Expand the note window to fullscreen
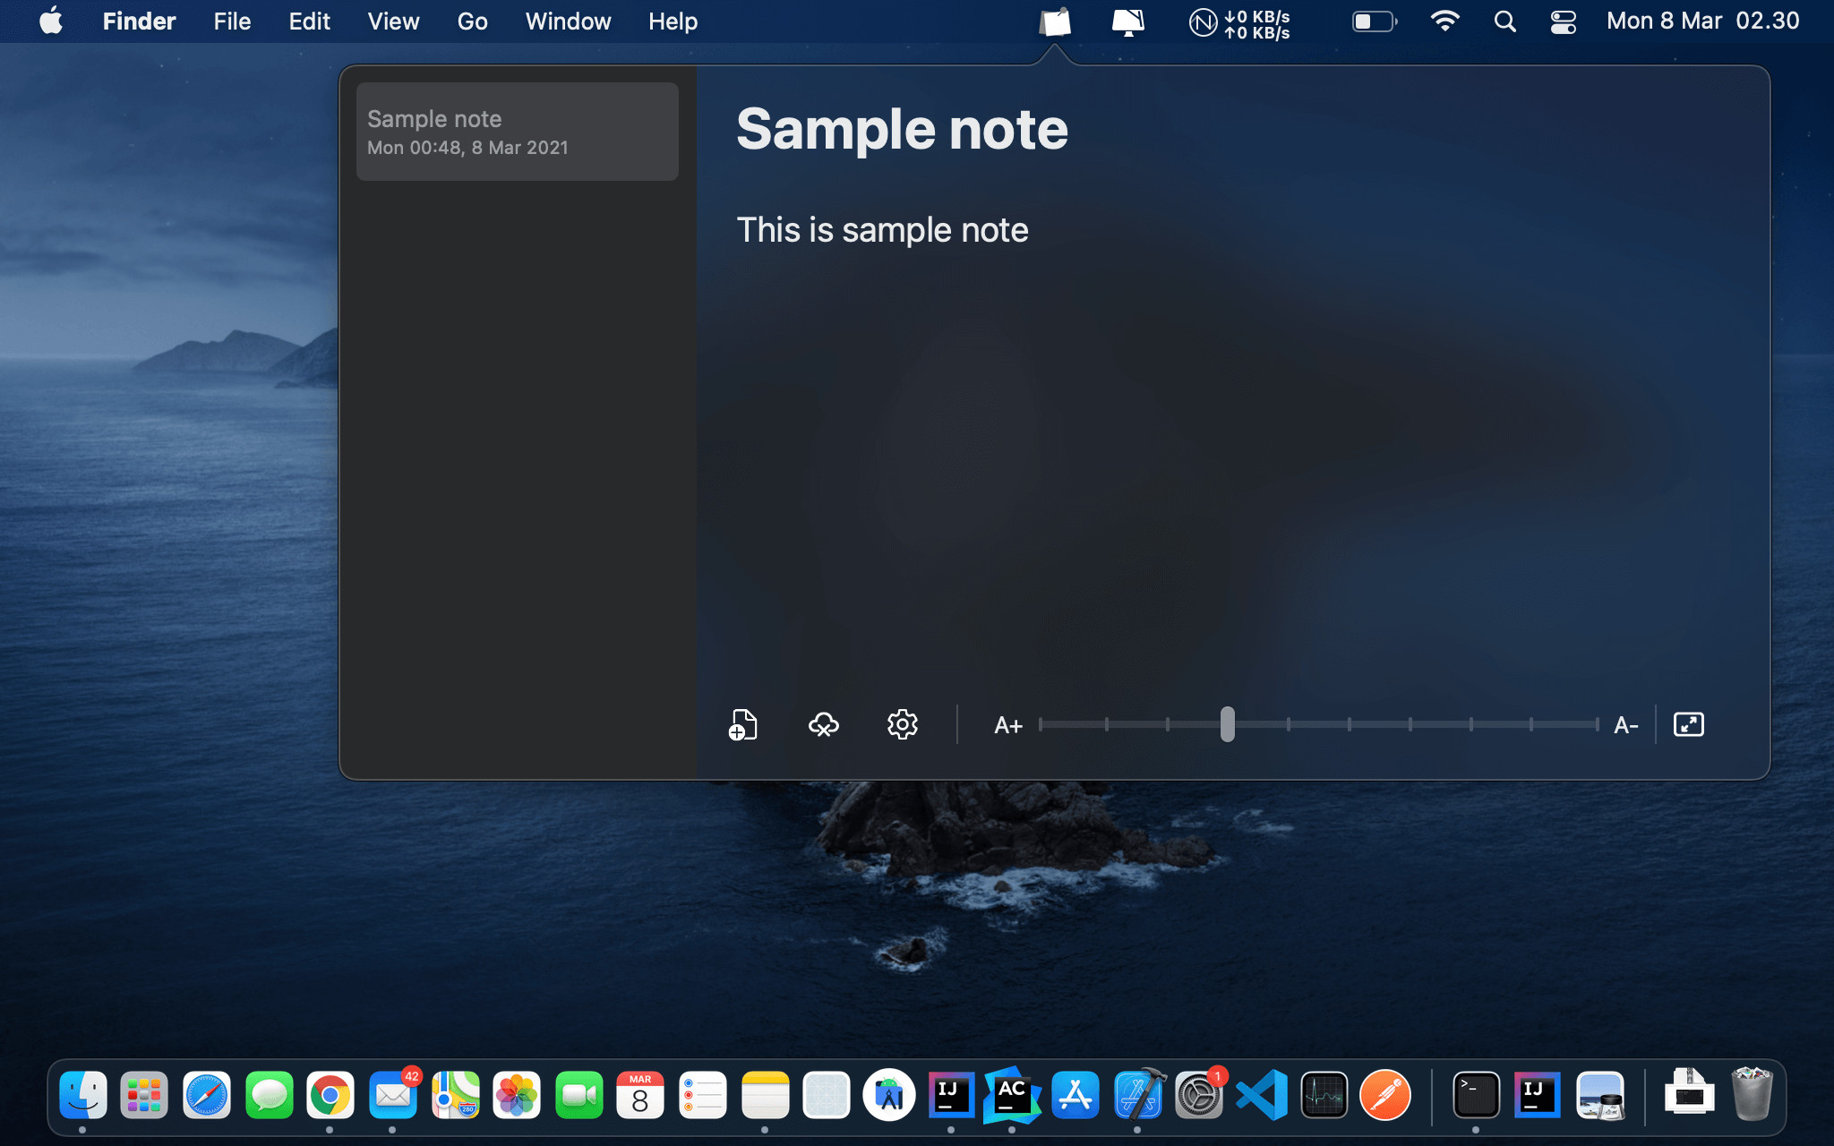 tap(1688, 724)
